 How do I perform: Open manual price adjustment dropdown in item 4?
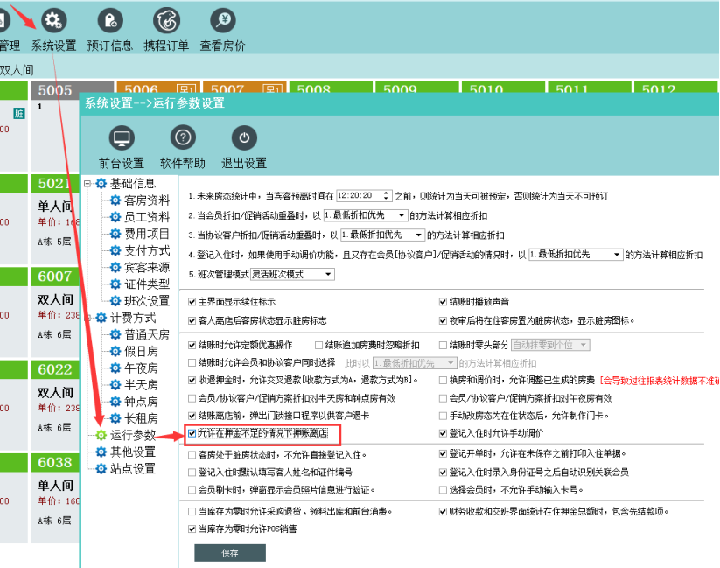576,254
